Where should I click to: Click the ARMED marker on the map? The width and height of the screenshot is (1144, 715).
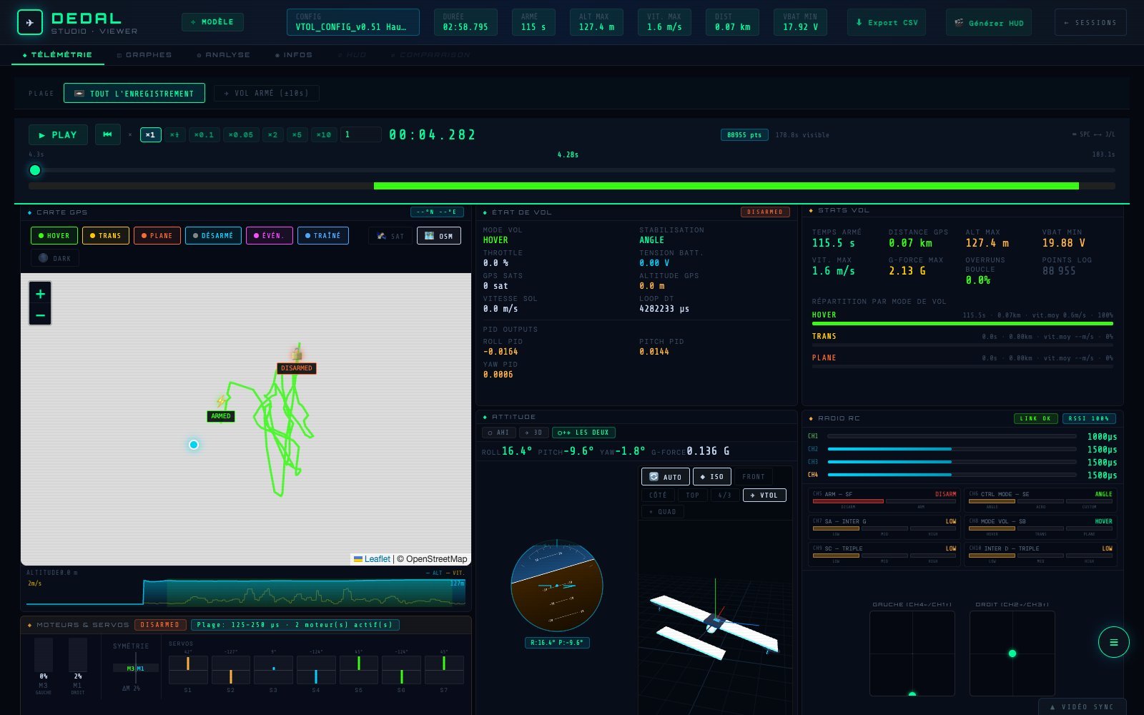220,416
